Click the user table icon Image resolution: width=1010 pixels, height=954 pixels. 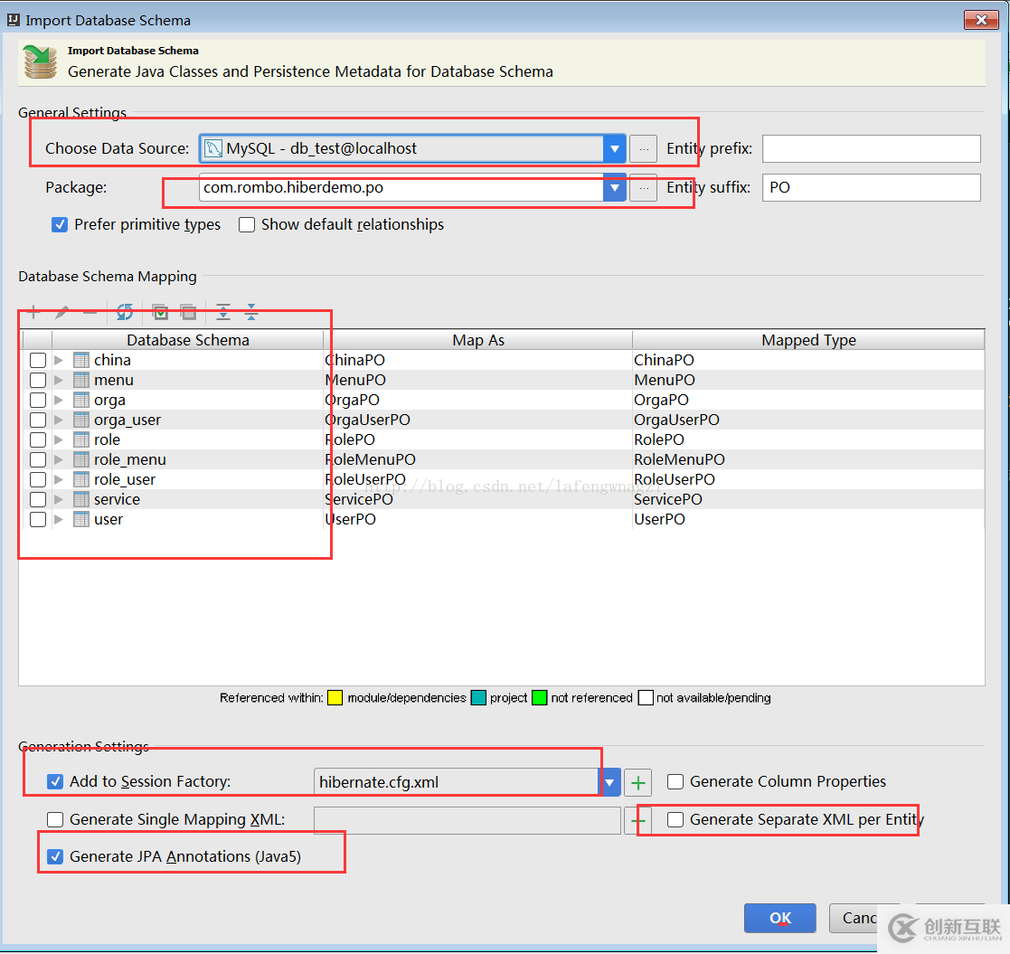(x=81, y=519)
